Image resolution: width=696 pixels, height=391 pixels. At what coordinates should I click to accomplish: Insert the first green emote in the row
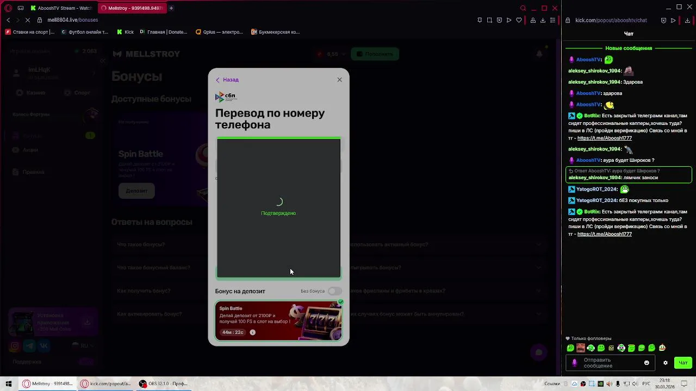[570, 348]
